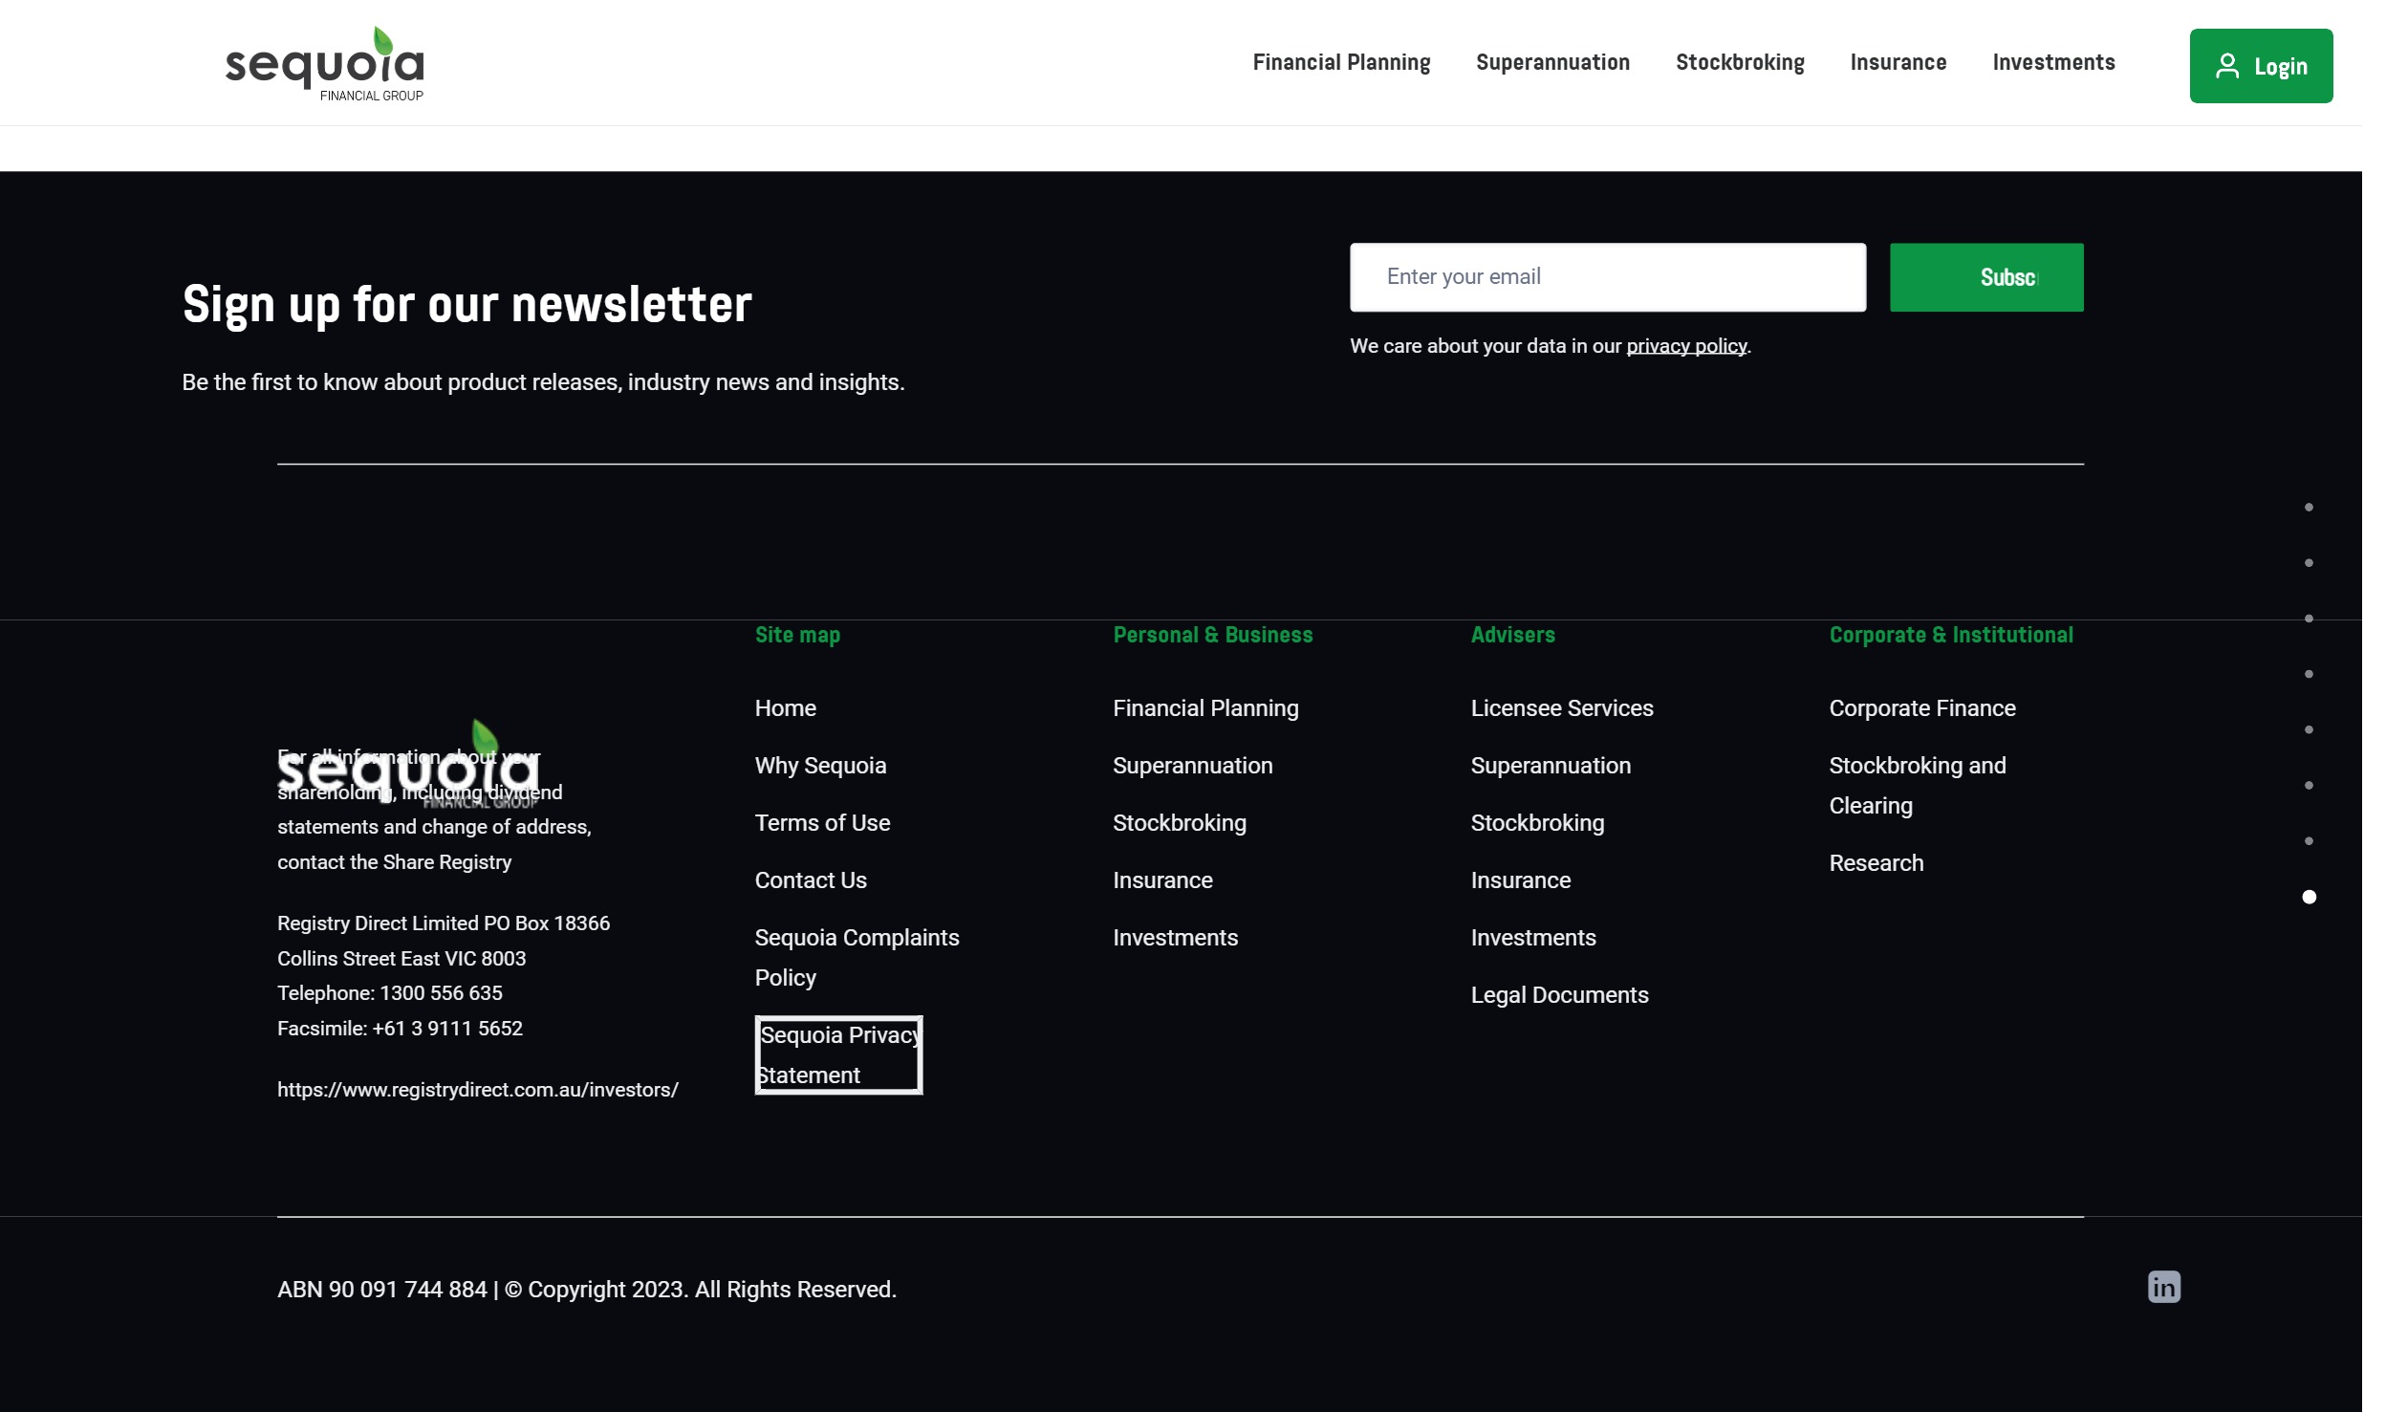Open the Financial Planning nav menu
This screenshot has height=1412, width=2386.
(1340, 63)
